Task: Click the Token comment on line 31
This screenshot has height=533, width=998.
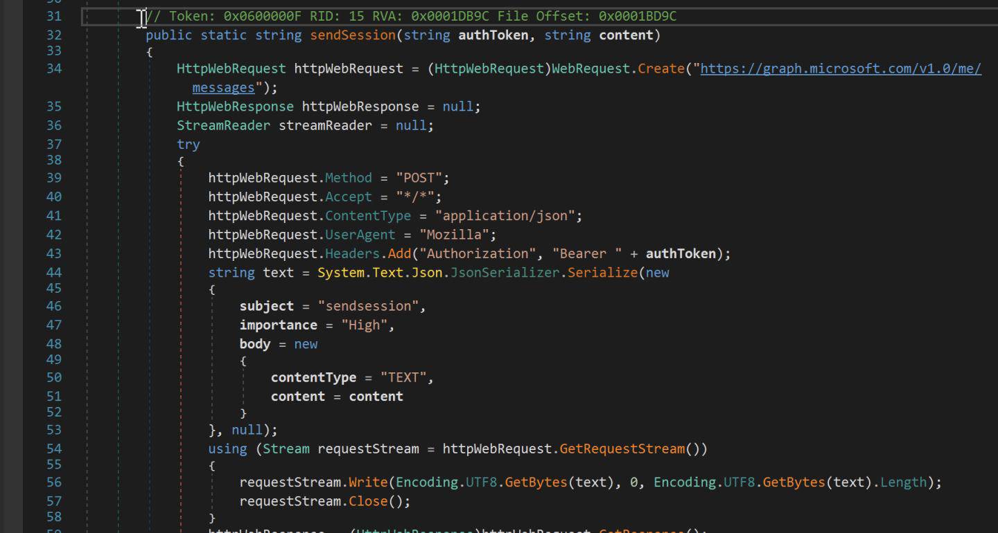Action: coord(410,16)
